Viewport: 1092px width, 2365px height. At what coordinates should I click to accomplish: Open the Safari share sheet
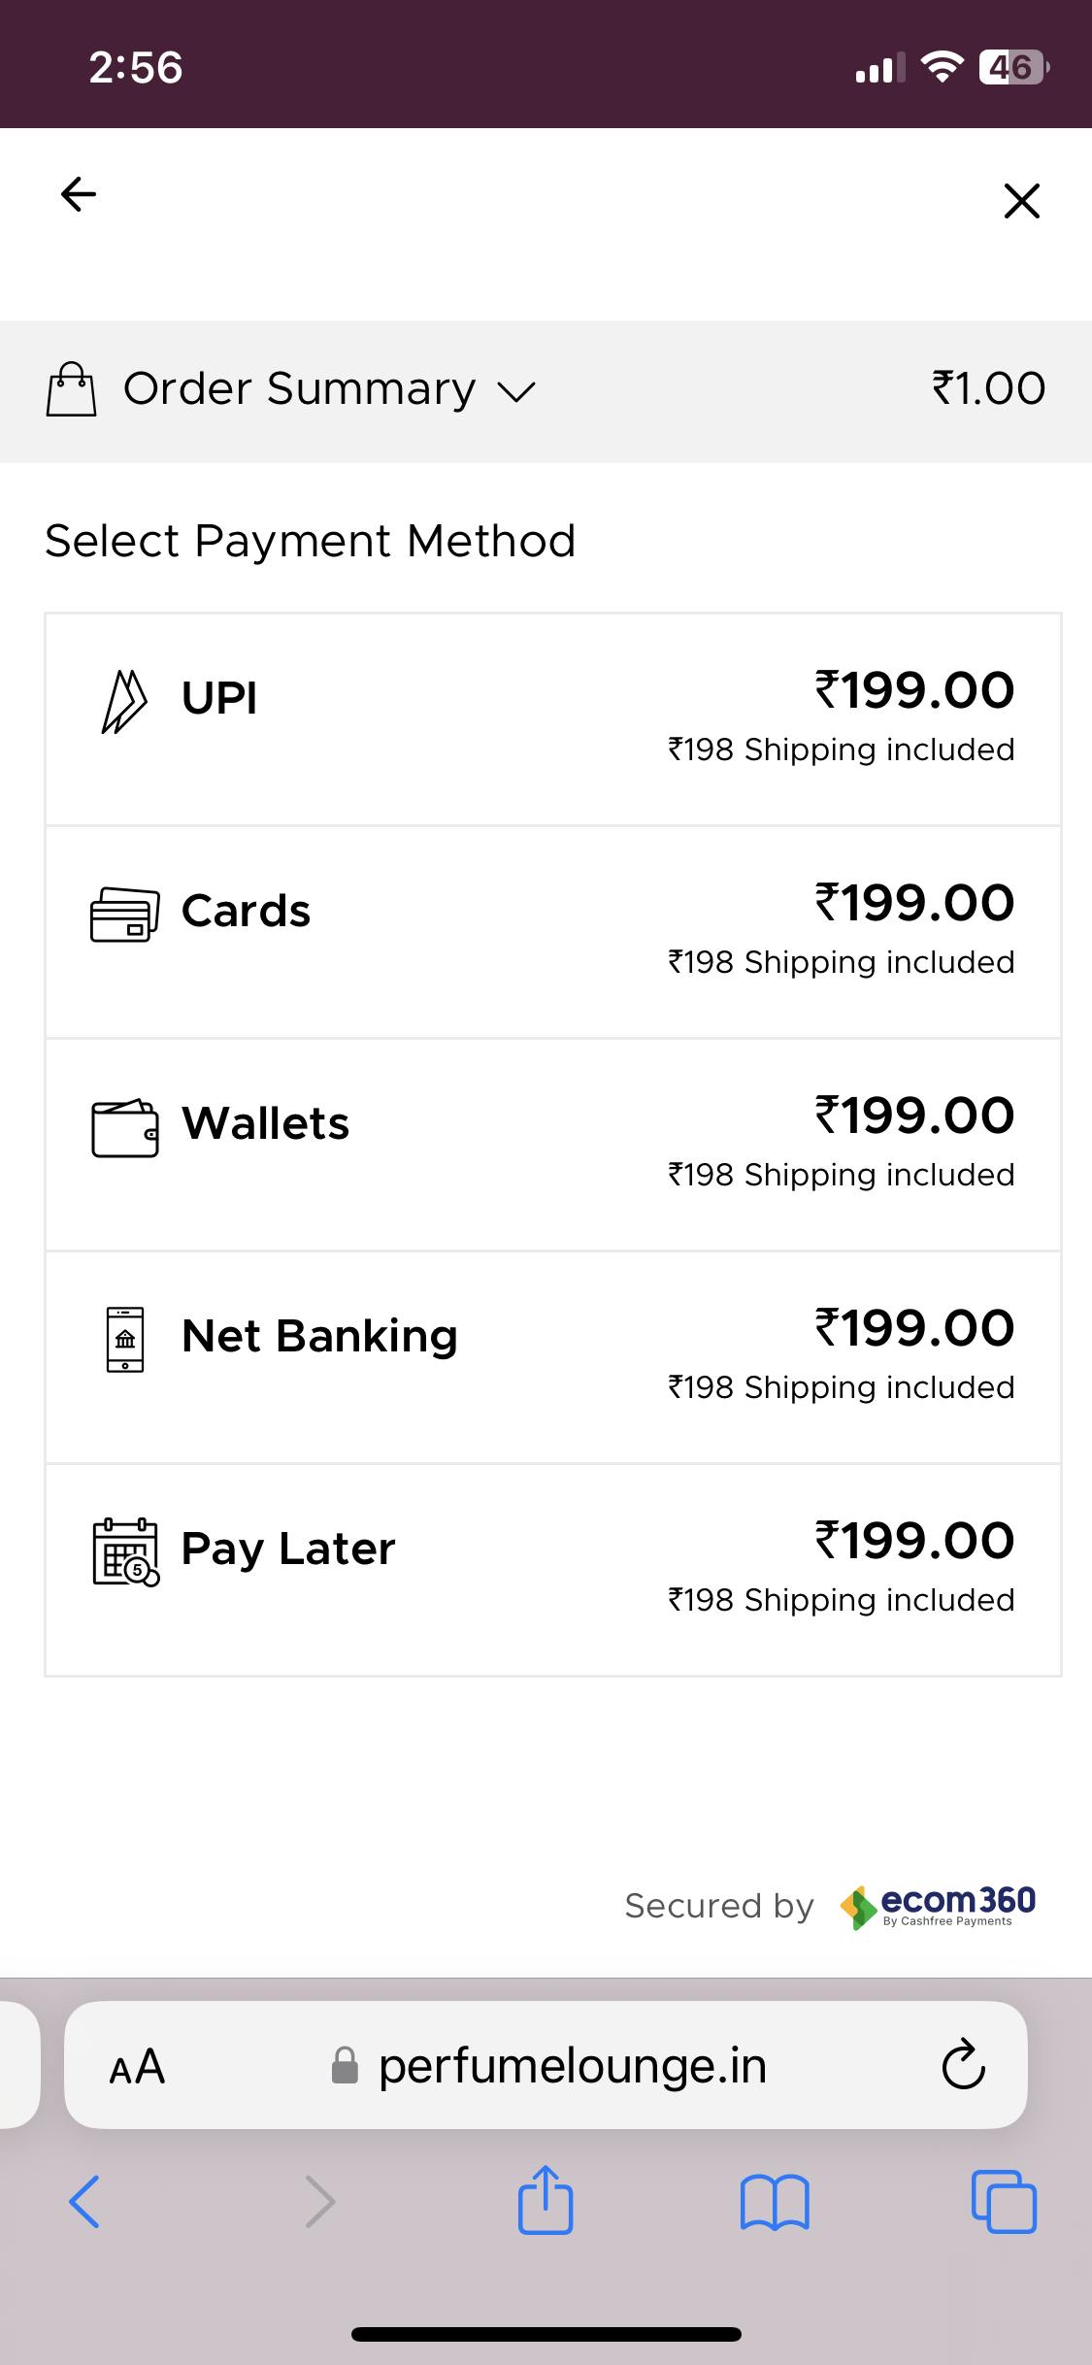(546, 2201)
